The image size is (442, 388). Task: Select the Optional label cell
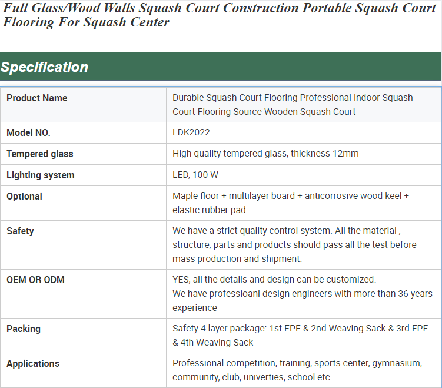[x=24, y=197]
